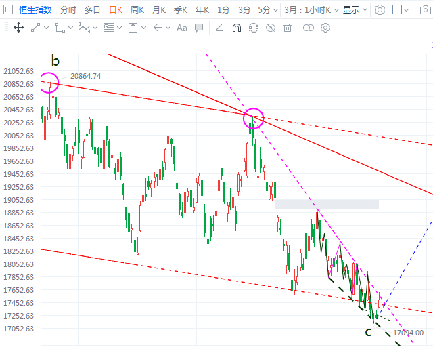Screen dimensions: 433x349
Task: Open chart settings gear in top bar
Action: [380, 10]
